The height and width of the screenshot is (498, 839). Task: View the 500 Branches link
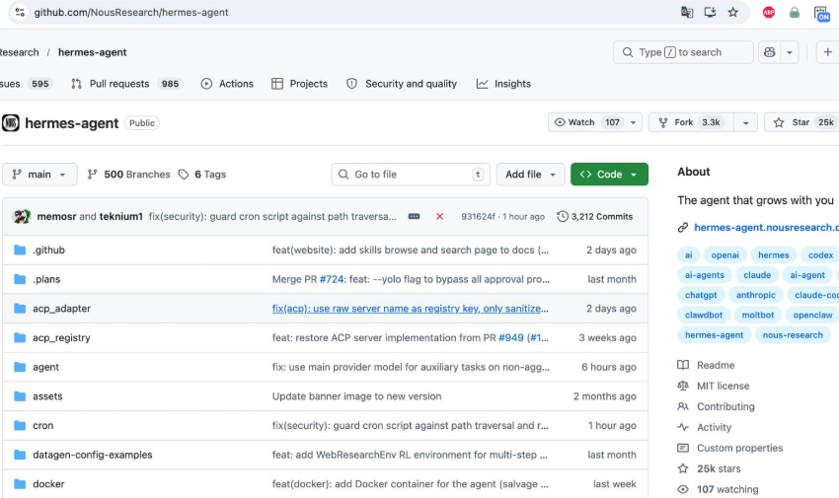[128, 175]
